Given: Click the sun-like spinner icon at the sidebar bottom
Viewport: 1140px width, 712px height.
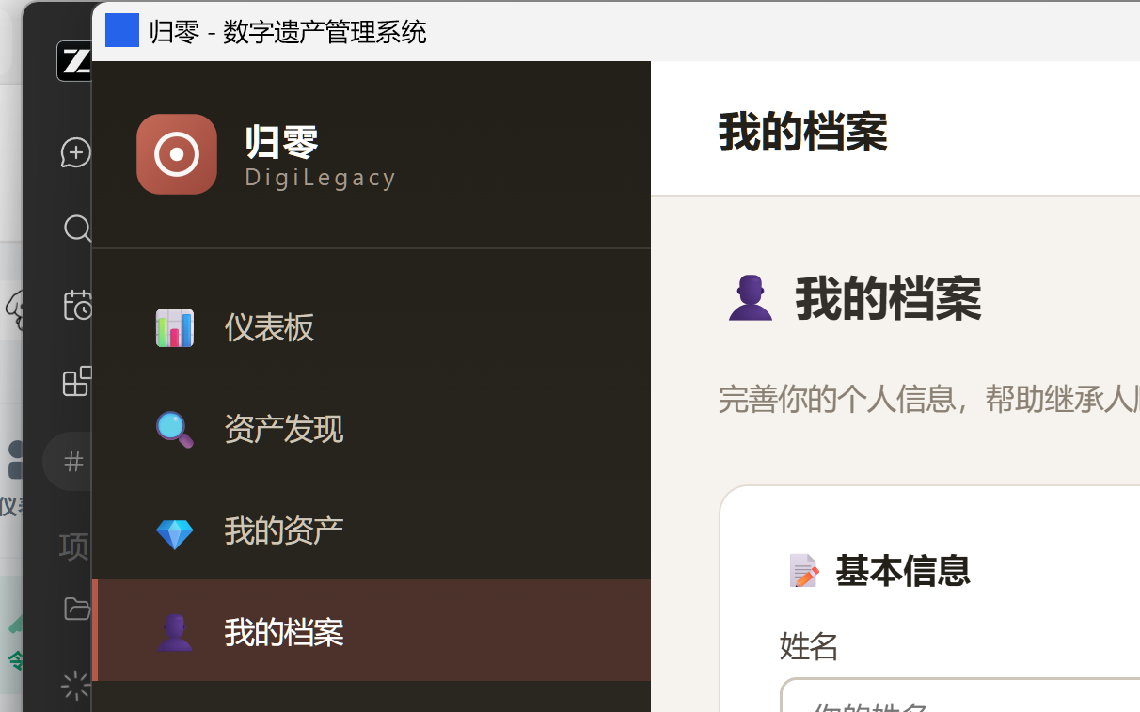Looking at the screenshot, I should [75, 686].
